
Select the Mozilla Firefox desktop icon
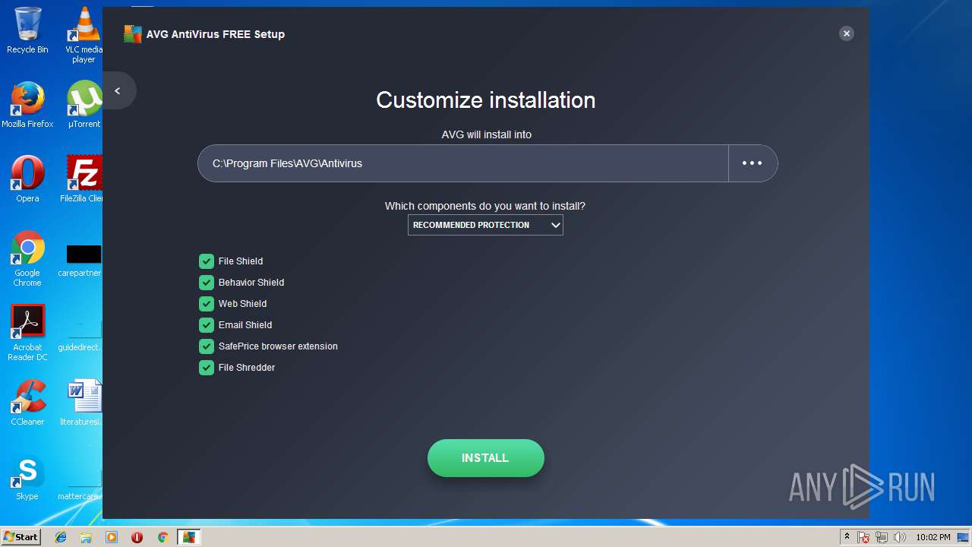click(x=27, y=105)
